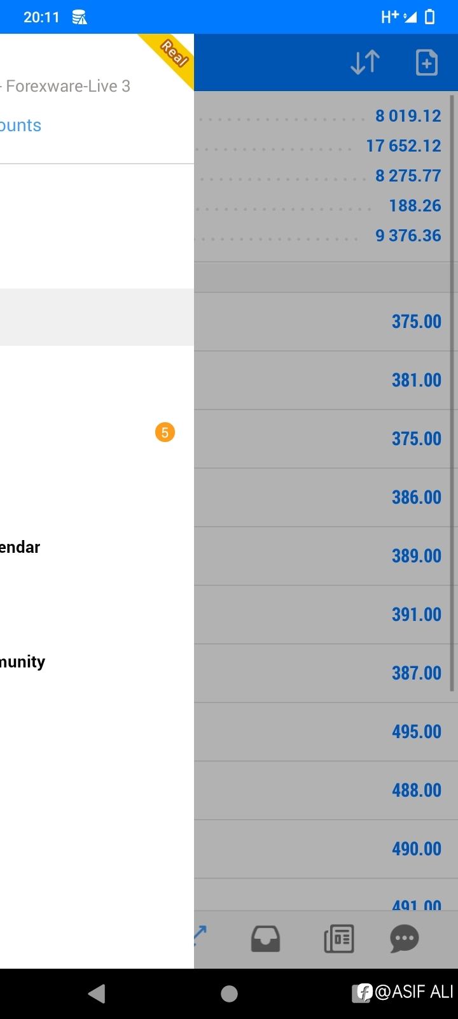Tap the sort arrows icon in header

coord(365,62)
